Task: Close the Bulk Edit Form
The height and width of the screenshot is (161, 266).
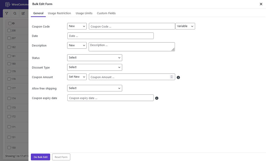Action: point(261,4)
